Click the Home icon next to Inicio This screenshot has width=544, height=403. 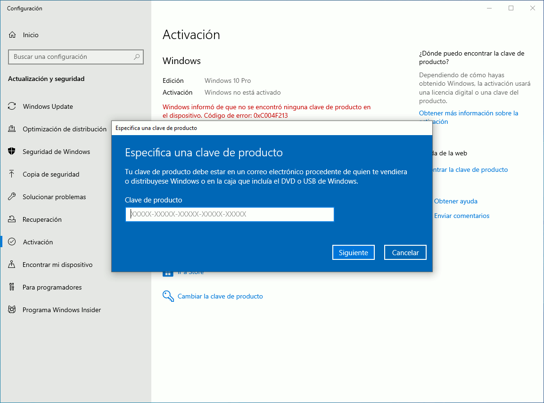coord(12,35)
